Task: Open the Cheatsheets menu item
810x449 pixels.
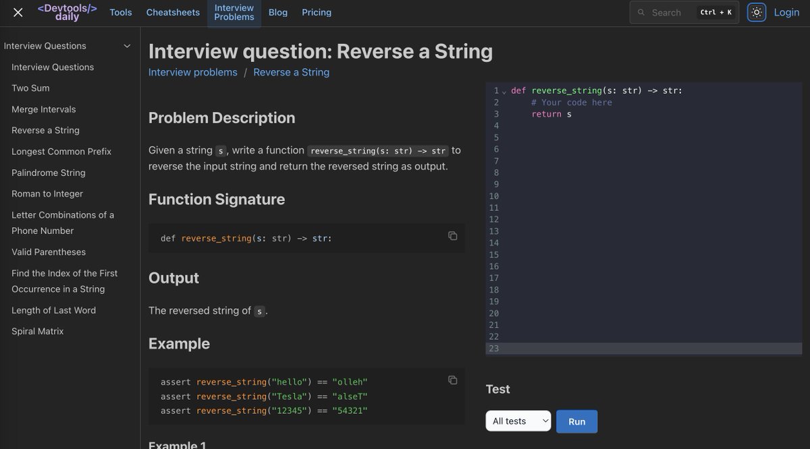Action: tap(173, 12)
